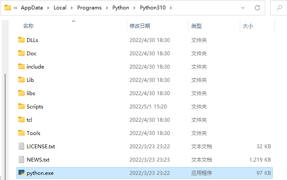Click the LICENSE.txt document icon

[21, 146]
